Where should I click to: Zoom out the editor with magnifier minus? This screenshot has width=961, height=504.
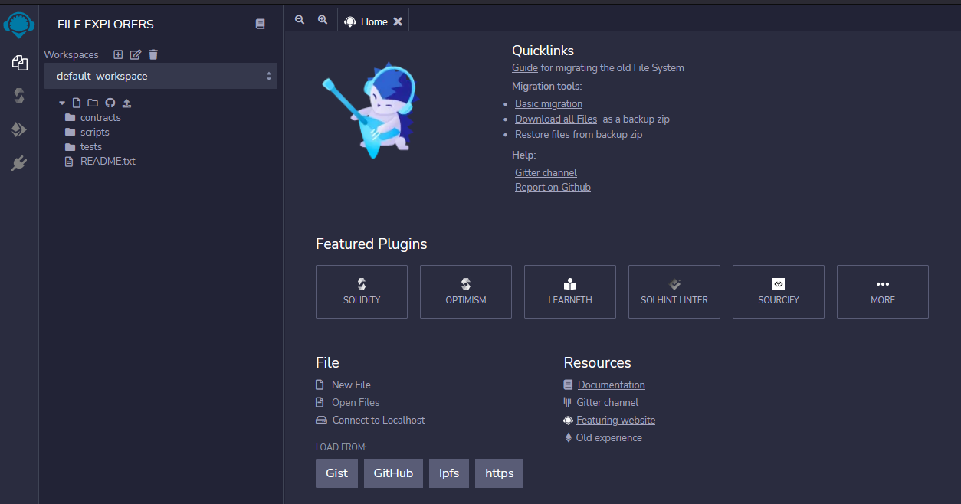300,20
